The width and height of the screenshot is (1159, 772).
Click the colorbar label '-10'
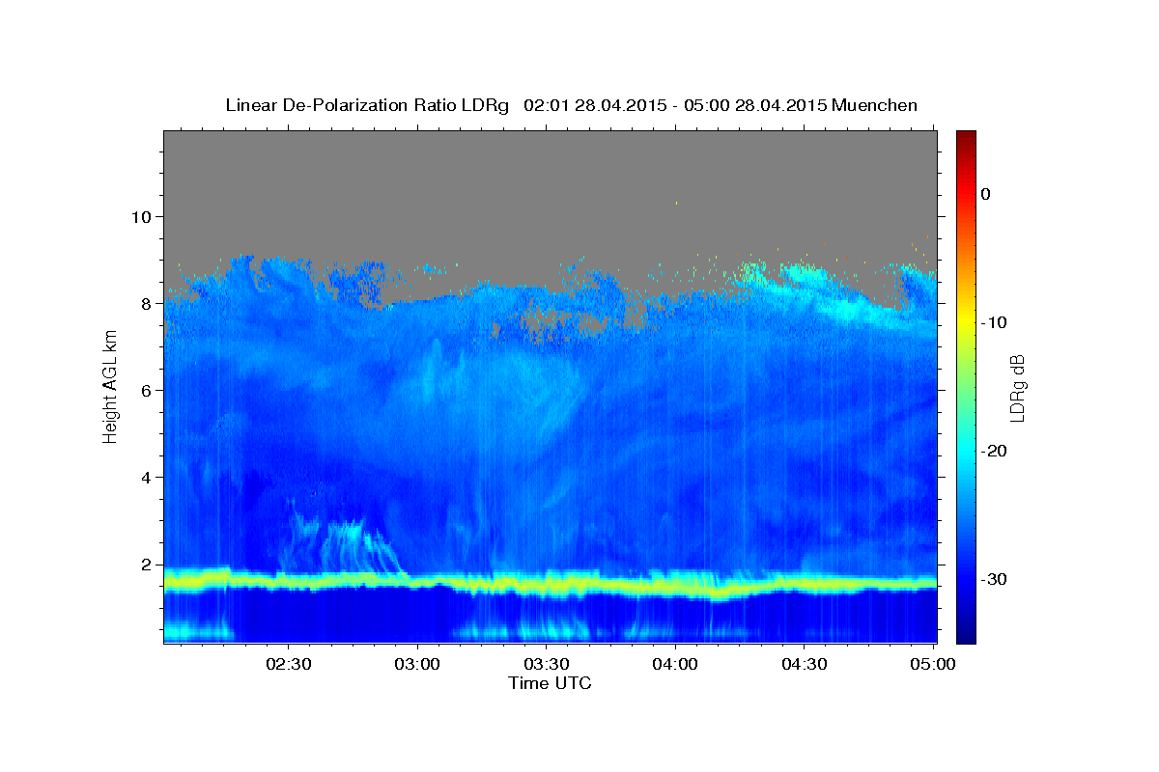pos(994,322)
